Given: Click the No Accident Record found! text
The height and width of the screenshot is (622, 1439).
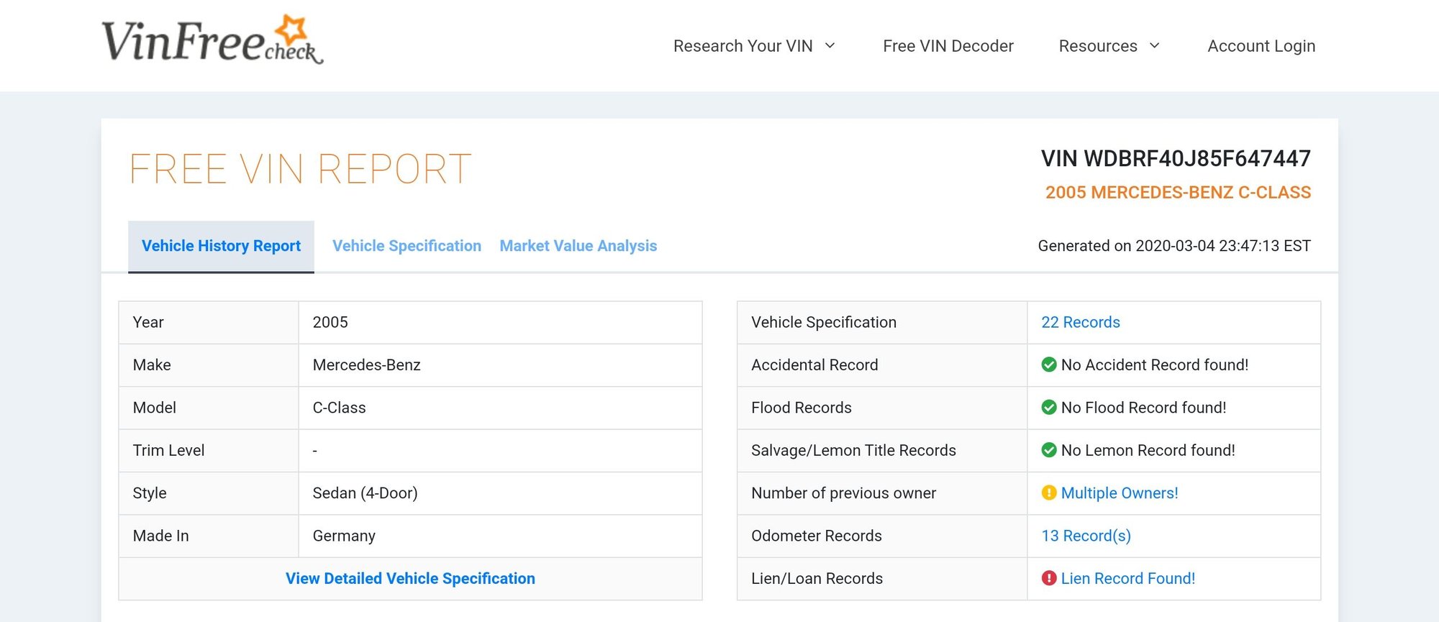Looking at the screenshot, I should 1155,365.
